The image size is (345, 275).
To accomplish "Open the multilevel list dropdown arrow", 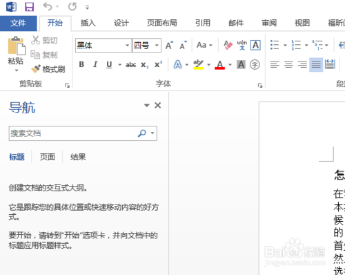I will click(x=326, y=45).
